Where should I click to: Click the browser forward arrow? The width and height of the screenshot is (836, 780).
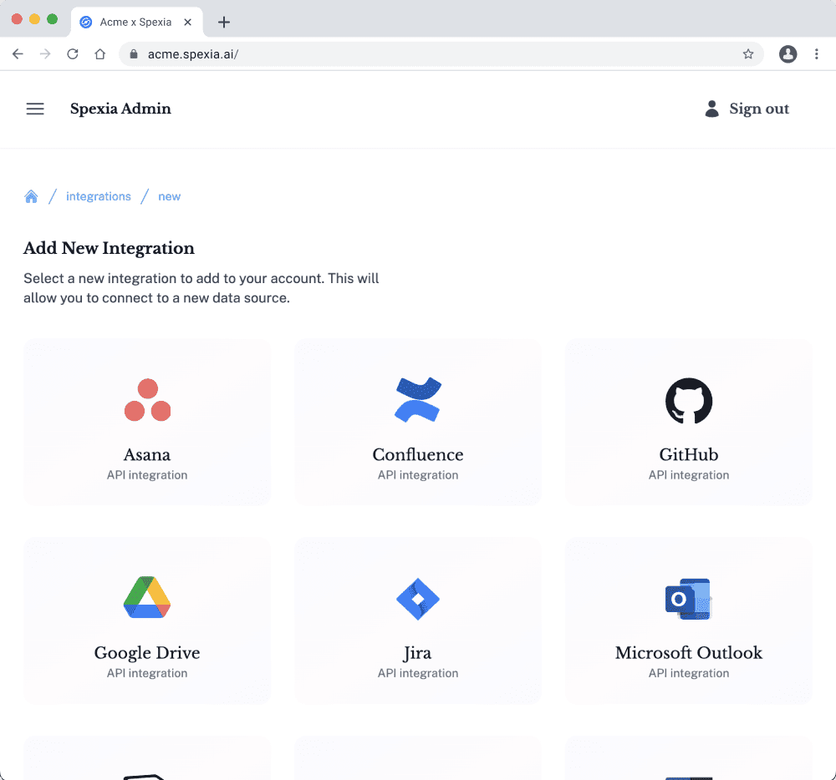click(x=45, y=53)
